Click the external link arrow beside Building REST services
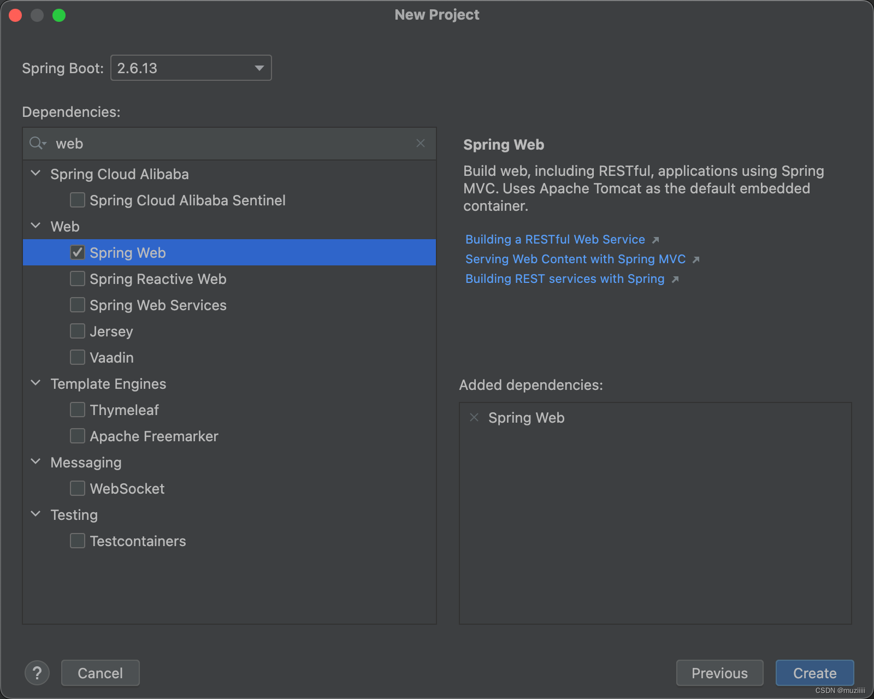The image size is (874, 699). coord(676,279)
